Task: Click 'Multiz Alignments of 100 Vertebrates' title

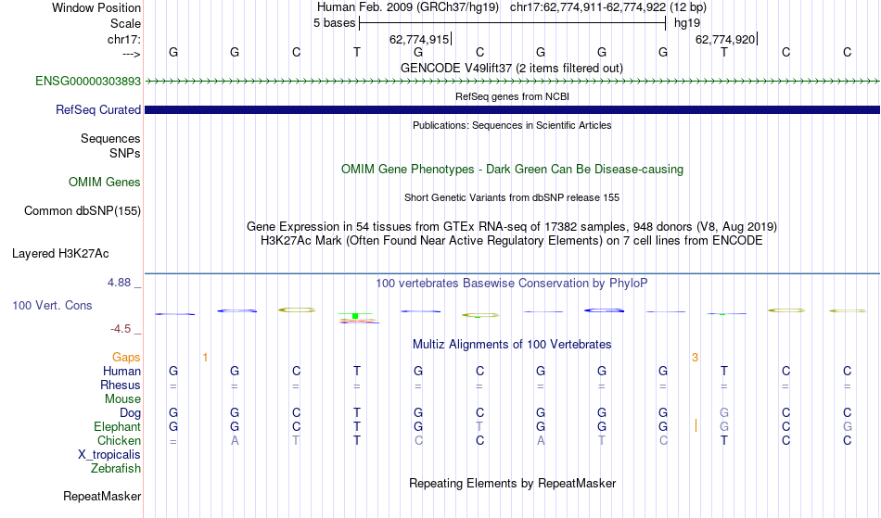Action: point(512,345)
